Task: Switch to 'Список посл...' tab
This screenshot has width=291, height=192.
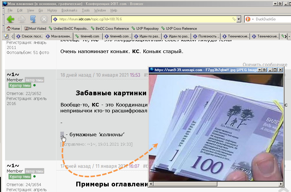Action: coord(29,36)
